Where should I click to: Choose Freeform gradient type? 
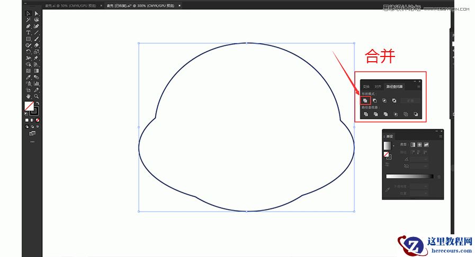(426, 145)
